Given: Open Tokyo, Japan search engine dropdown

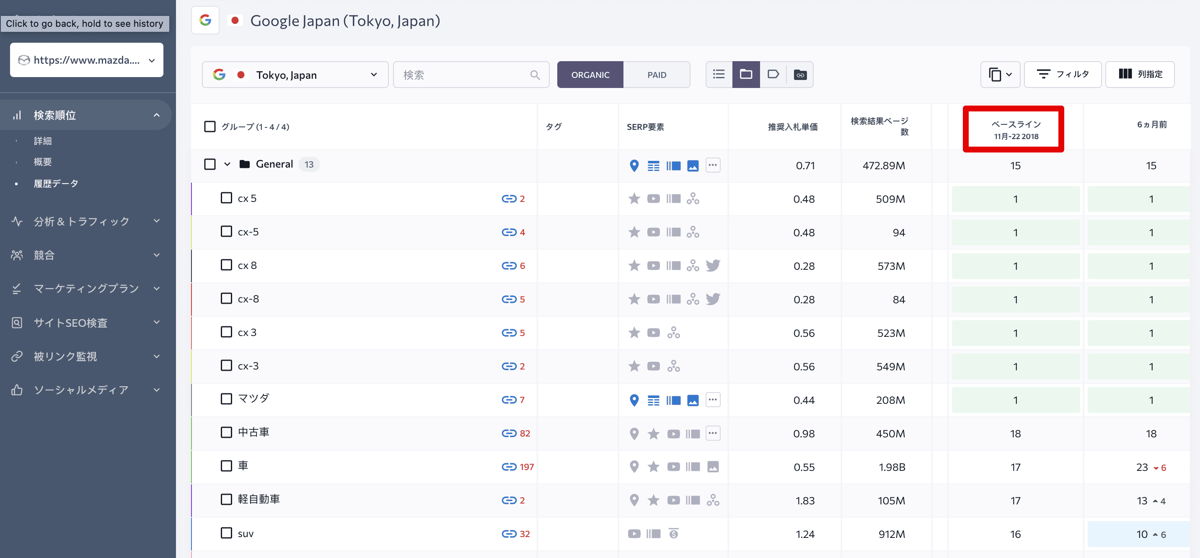Looking at the screenshot, I should [x=295, y=75].
